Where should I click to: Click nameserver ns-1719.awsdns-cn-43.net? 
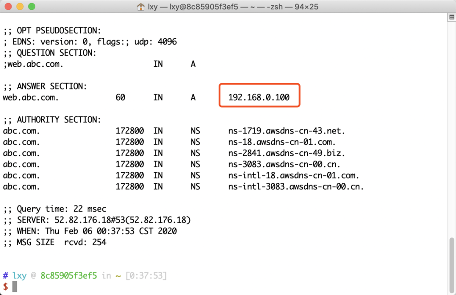(x=287, y=131)
